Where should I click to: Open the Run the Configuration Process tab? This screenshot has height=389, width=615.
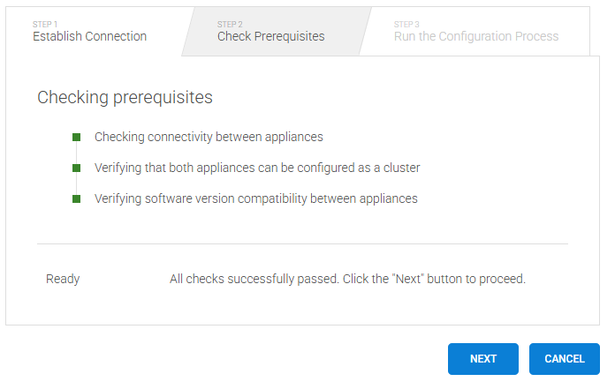476,36
